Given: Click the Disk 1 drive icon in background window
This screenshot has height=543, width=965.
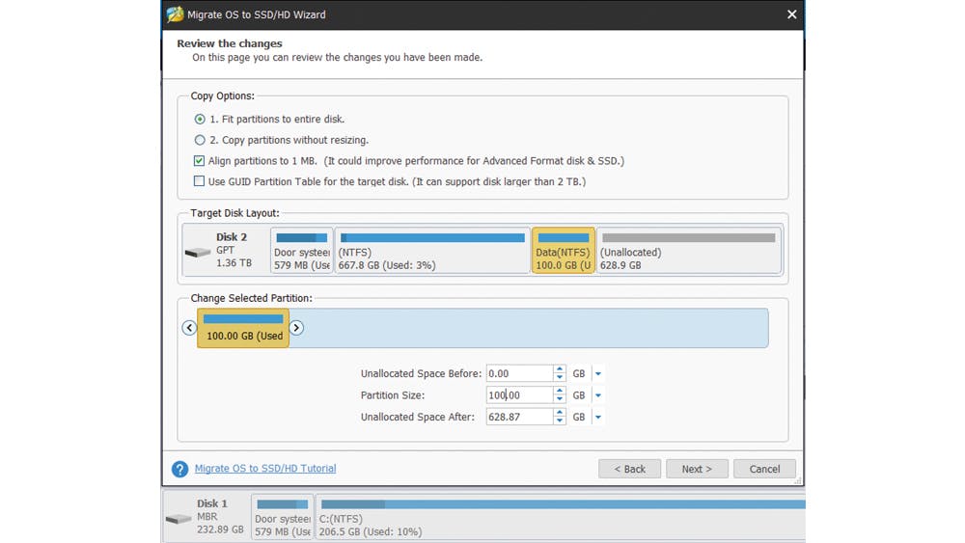Looking at the screenshot, I should [x=179, y=519].
